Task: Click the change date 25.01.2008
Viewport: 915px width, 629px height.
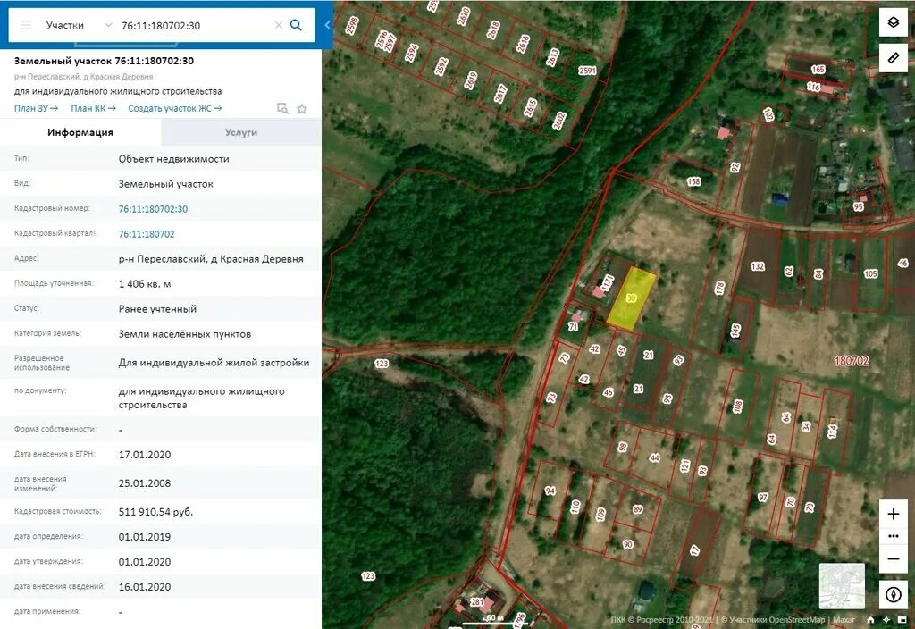Action: [x=145, y=483]
